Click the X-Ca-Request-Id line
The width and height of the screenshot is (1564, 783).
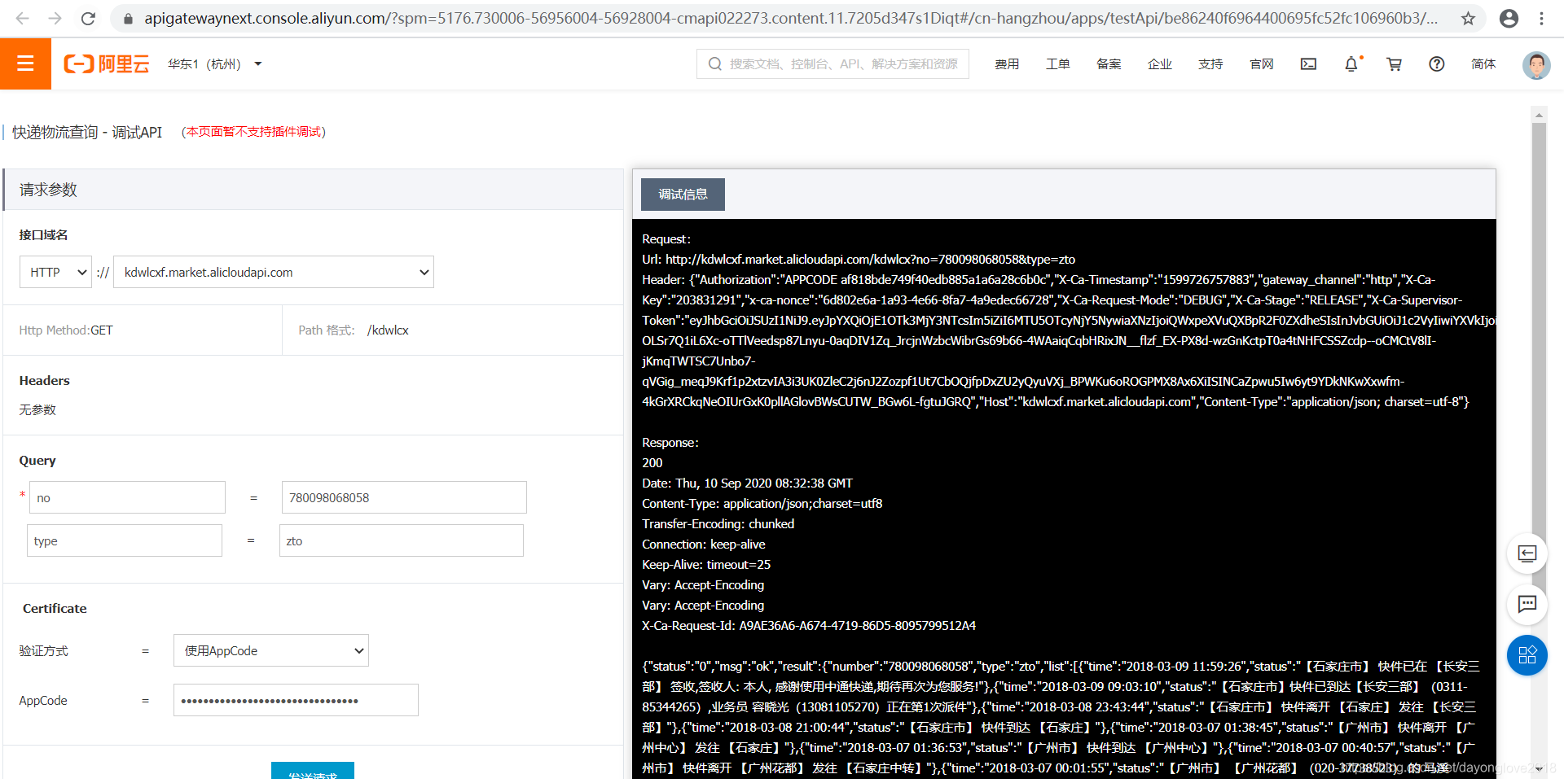pyautogui.click(x=809, y=625)
